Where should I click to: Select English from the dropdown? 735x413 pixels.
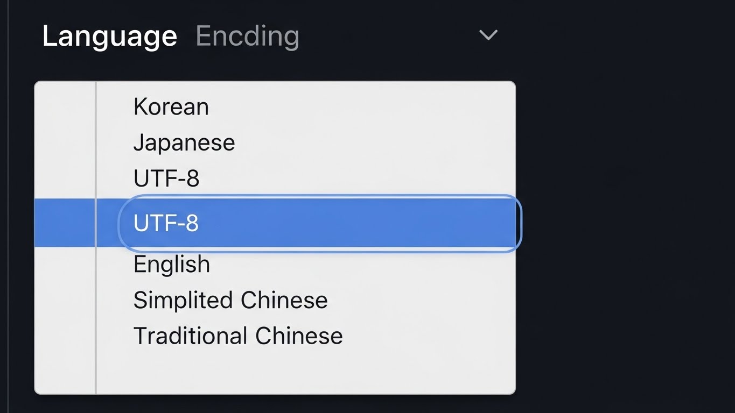[x=172, y=265]
